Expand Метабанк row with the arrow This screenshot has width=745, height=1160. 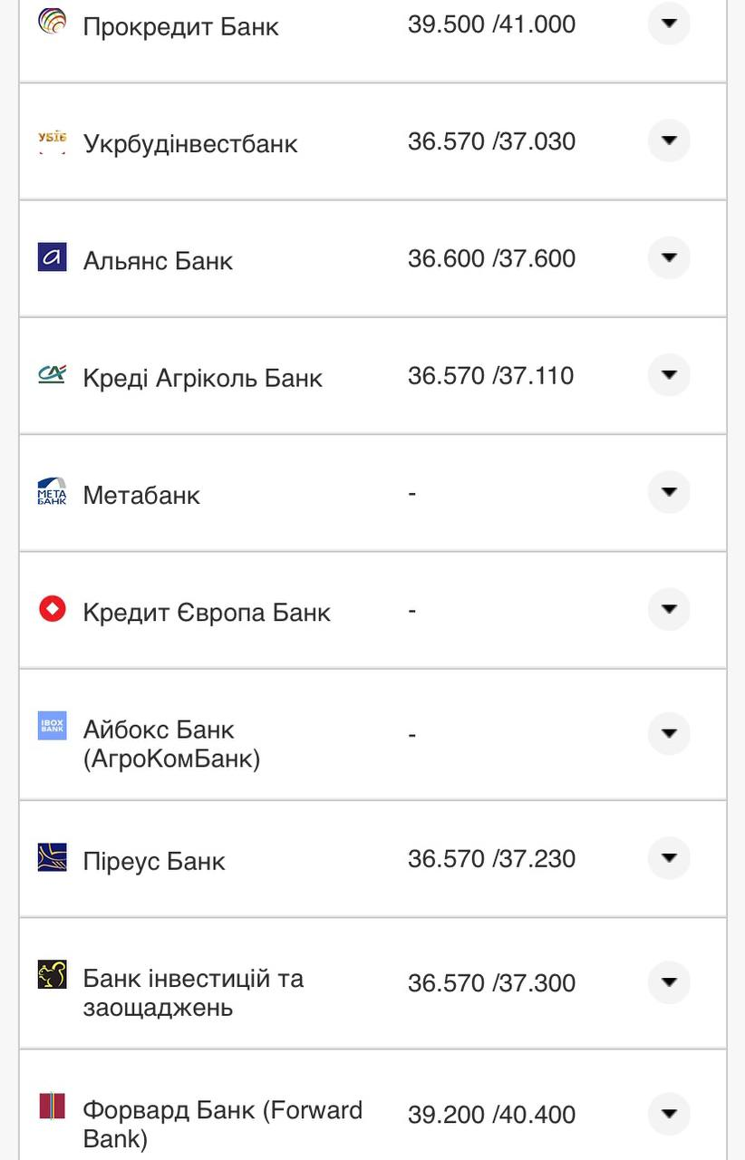coord(669,492)
